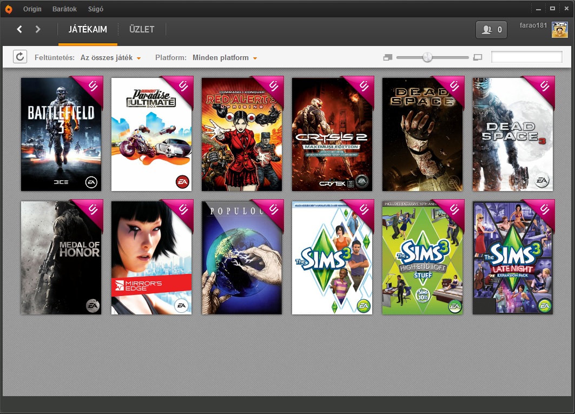
Task: Click the download ribbon on Mirror's Edge
Action: tap(181, 212)
